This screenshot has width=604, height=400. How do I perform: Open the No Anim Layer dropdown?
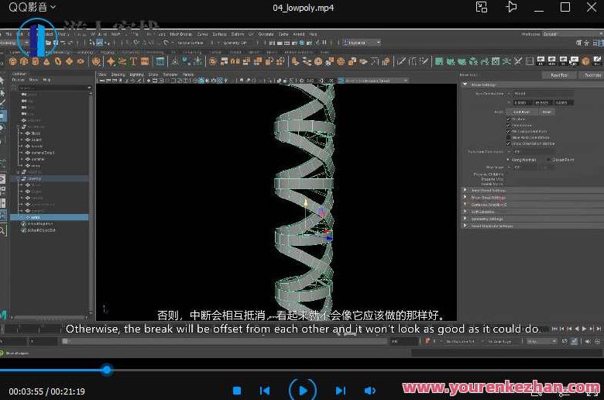coord(503,341)
